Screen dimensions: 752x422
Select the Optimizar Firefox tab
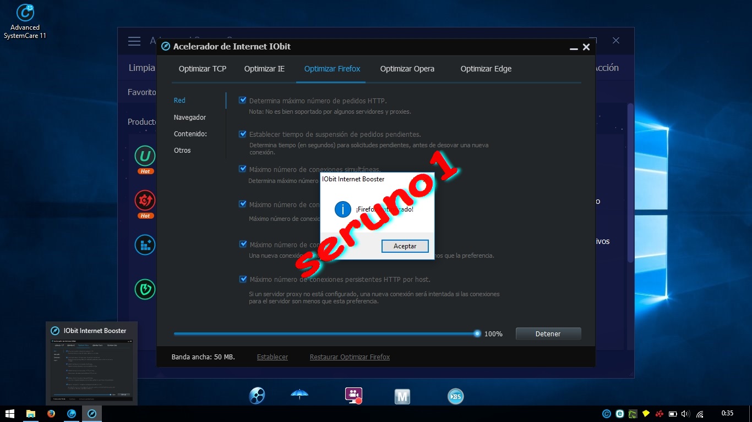coord(332,69)
